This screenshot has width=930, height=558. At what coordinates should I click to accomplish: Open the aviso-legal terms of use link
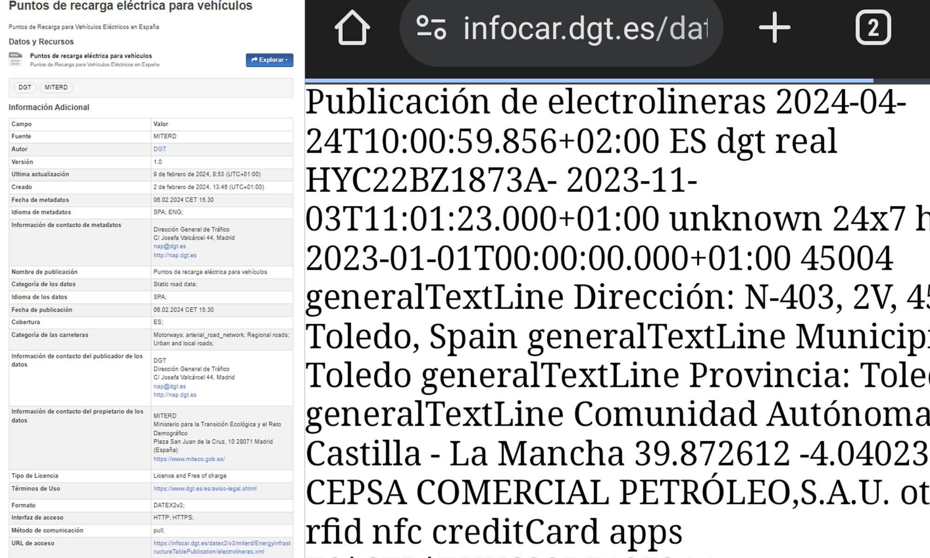pos(205,489)
